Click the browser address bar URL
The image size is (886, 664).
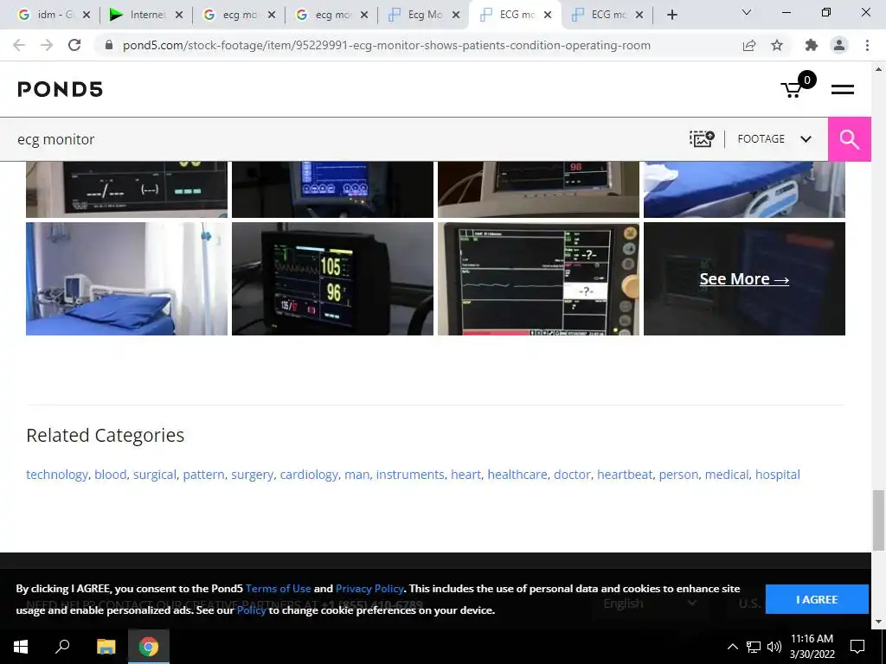(x=387, y=45)
